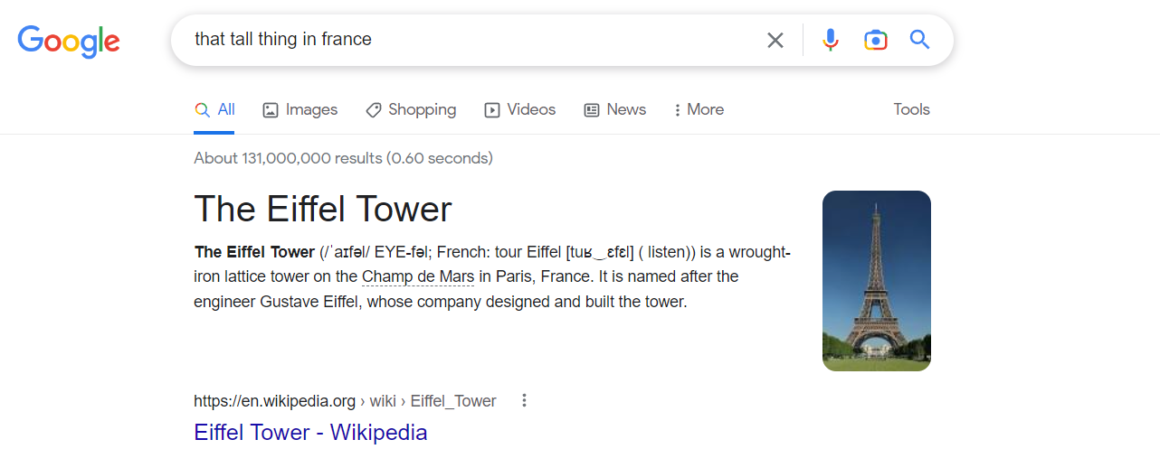
Task: Expand the More menu
Action: point(699,109)
